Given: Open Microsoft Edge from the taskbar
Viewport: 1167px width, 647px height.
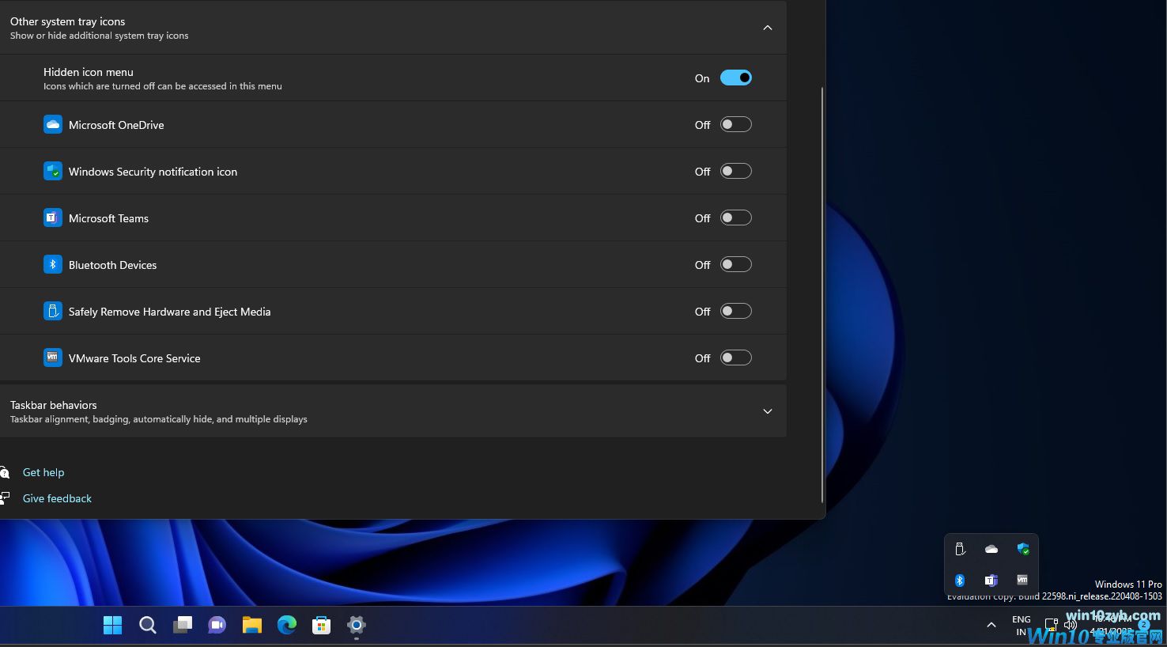Looking at the screenshot, I should pos(286,626).
